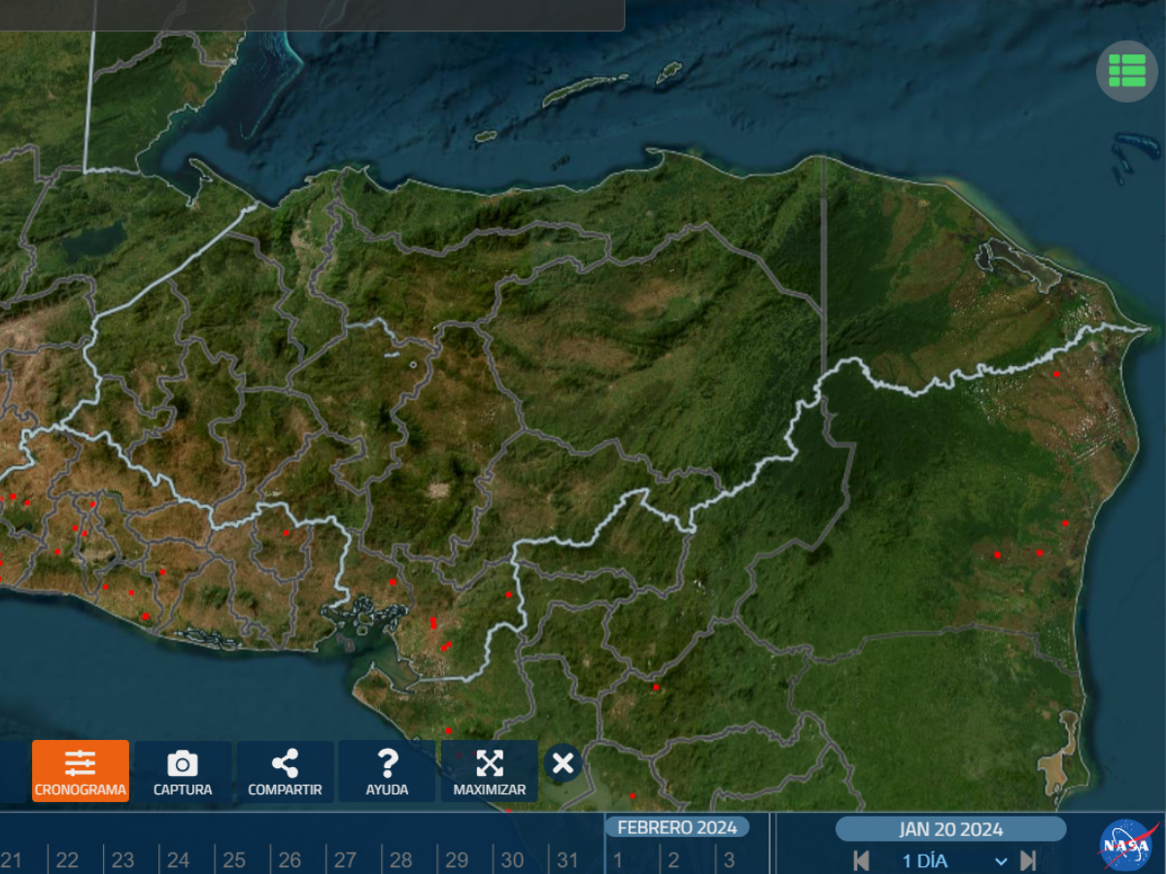Open the Compartir share options

click(x=285, y=772)
